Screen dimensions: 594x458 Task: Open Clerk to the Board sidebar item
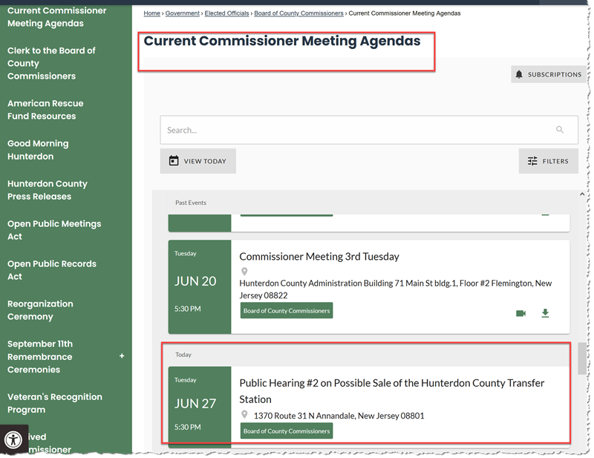[x=51, y=63]
